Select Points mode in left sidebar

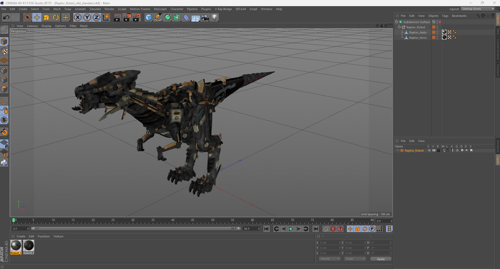click(4, 70)
